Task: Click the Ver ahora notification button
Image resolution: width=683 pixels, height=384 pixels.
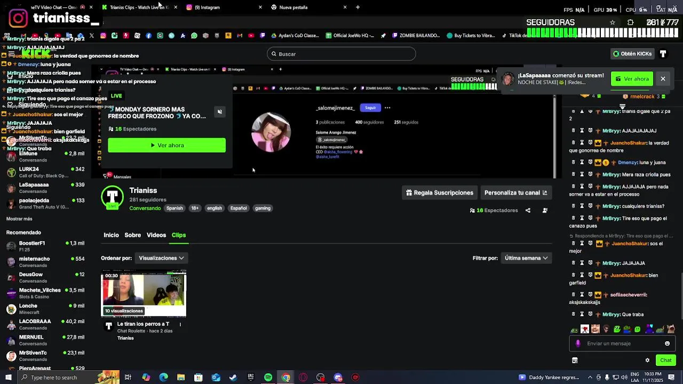Action: [632, 79]
